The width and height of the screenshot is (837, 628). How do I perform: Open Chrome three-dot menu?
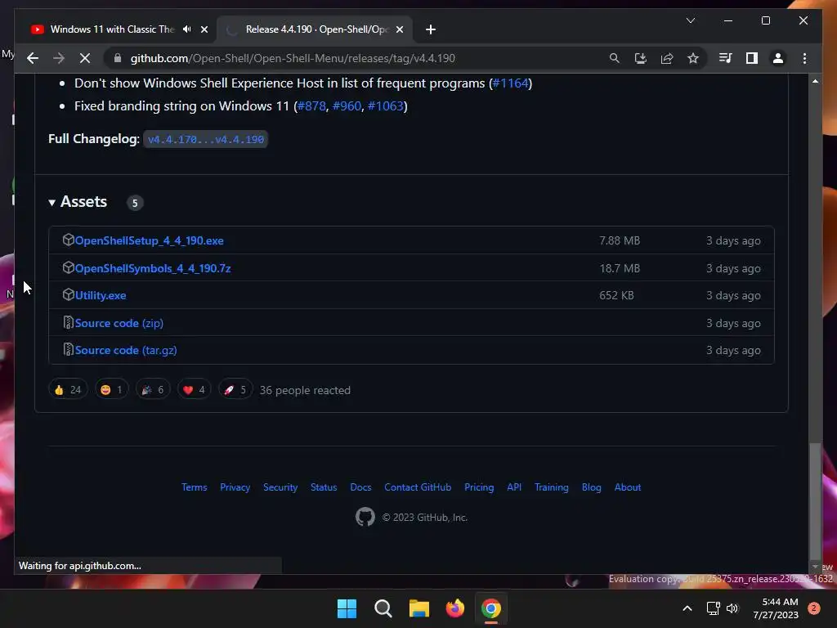pyautogui.click(x=804, y=58)
